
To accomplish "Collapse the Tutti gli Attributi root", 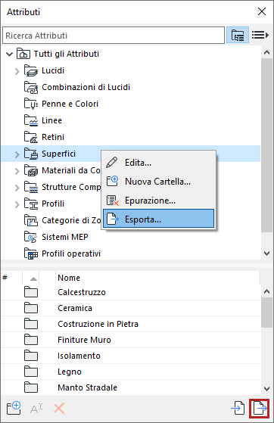I will coord(9,54).
